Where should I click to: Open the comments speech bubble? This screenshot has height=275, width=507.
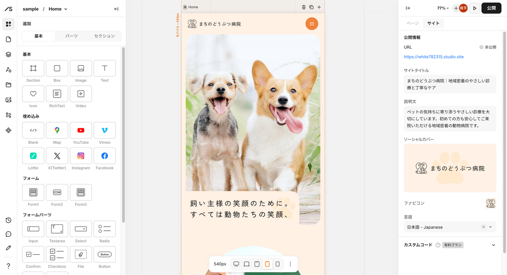8,234
